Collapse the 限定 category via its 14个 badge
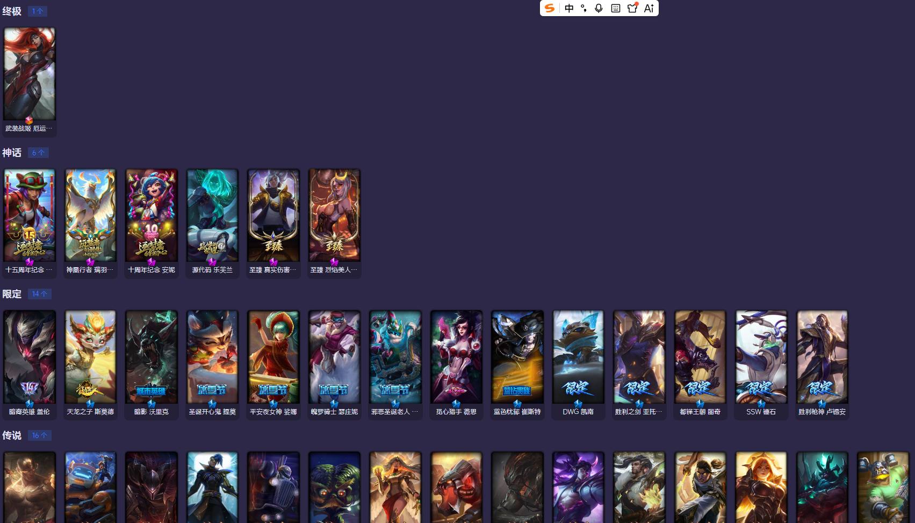This screenshot has width=915, height=523. pos(40,294)
